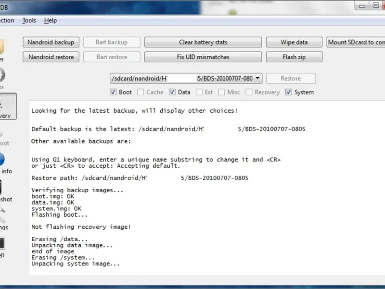
Task: Click Fix UID mismatches button
Action: (203, 57)
